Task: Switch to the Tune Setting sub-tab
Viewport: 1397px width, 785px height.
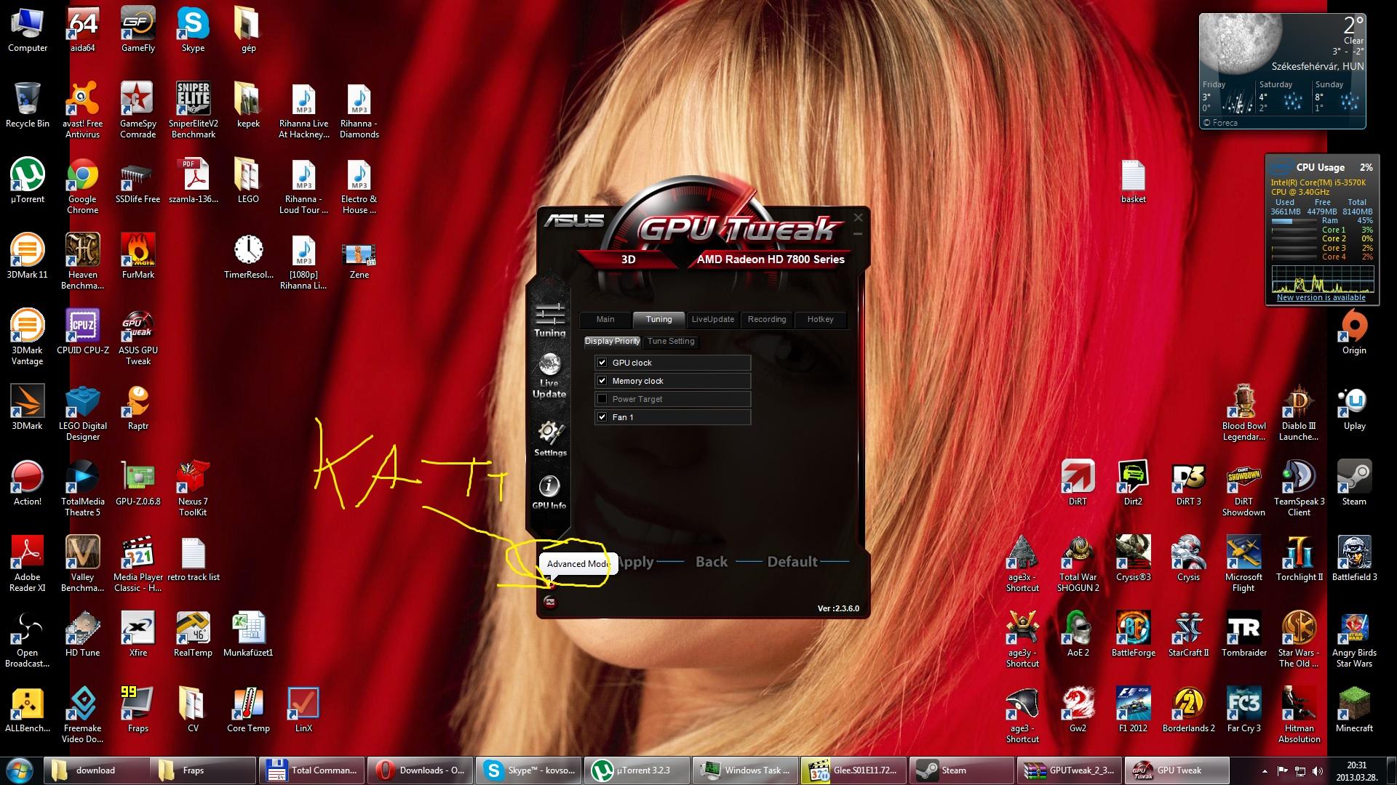Action: pyautogui.click(x=671, y=341)
